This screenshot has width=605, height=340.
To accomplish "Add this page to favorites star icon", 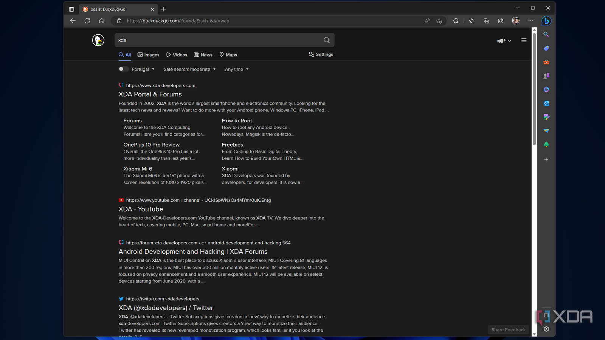I will [439, 21].
